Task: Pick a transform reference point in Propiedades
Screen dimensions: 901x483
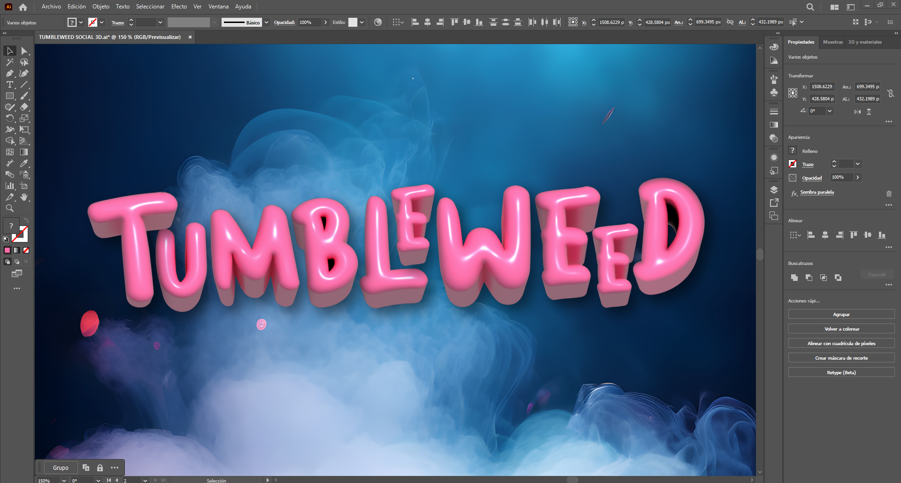Action: 793,93
